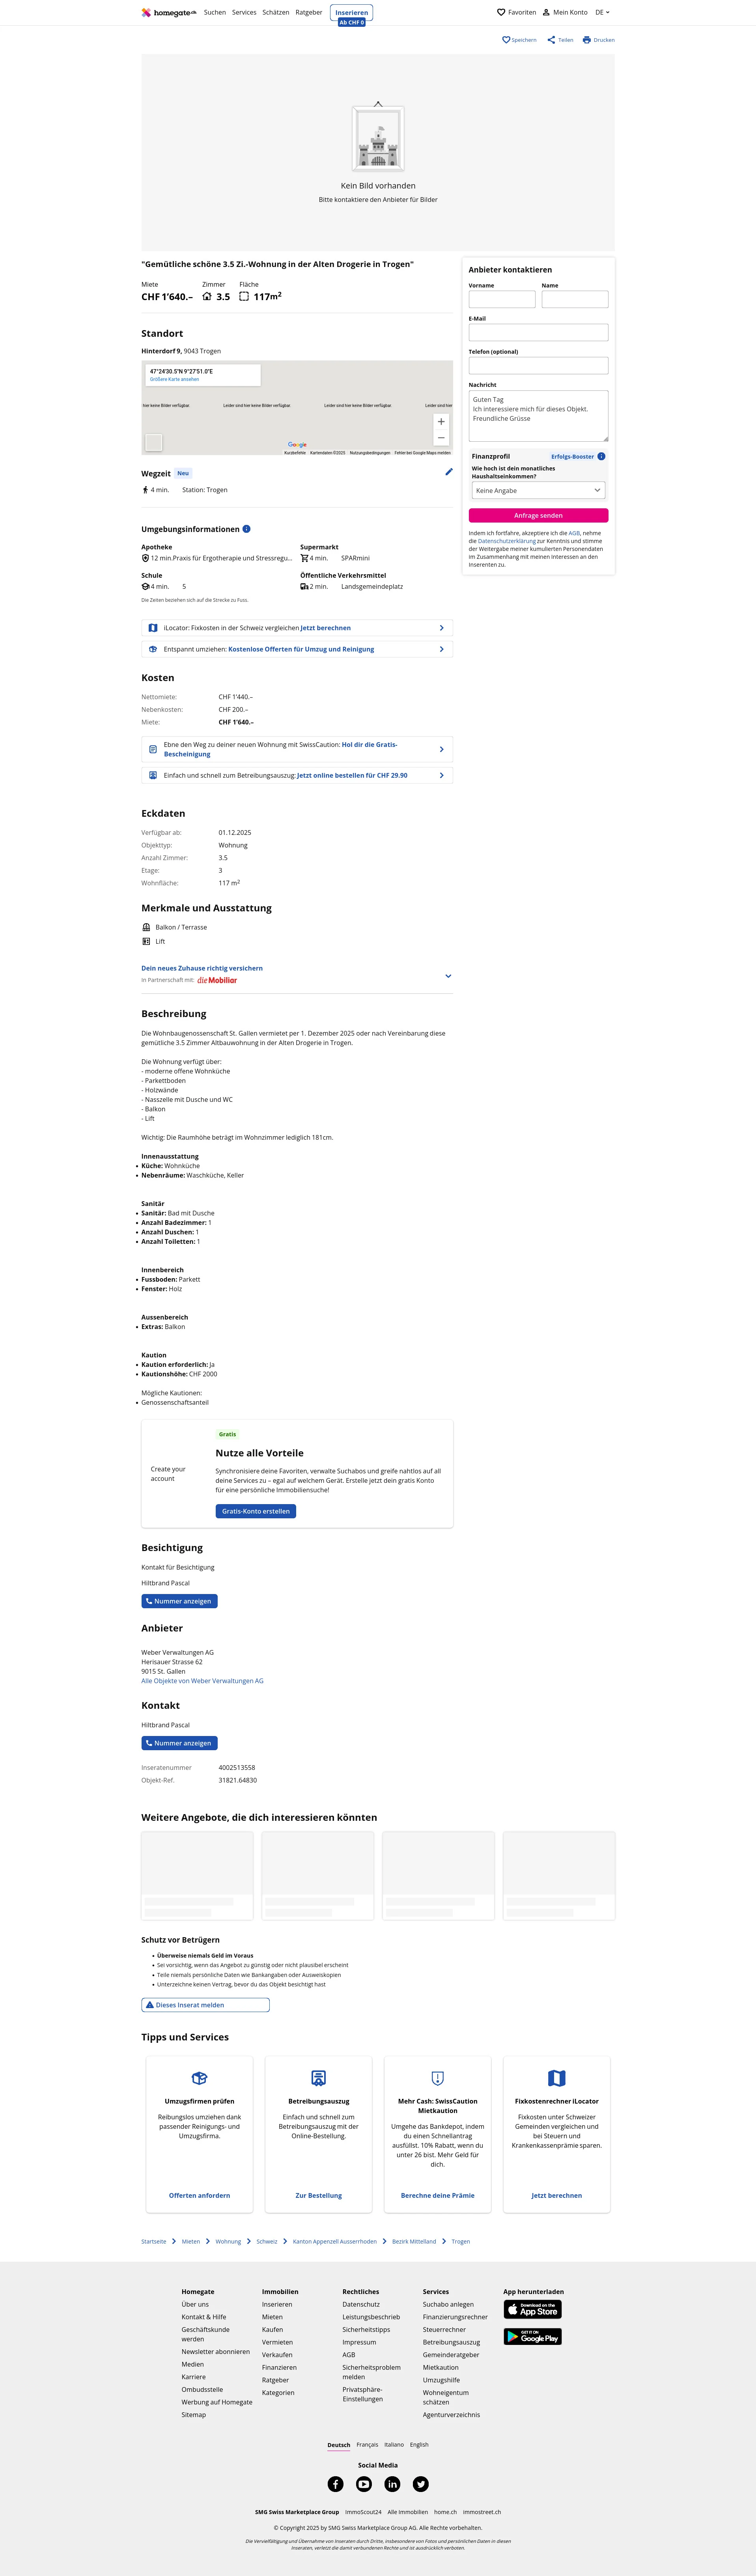756x2576 pixels.
Task: Click the Speichern heart icon
Action: pyautogui.click(x=506, y=40)
